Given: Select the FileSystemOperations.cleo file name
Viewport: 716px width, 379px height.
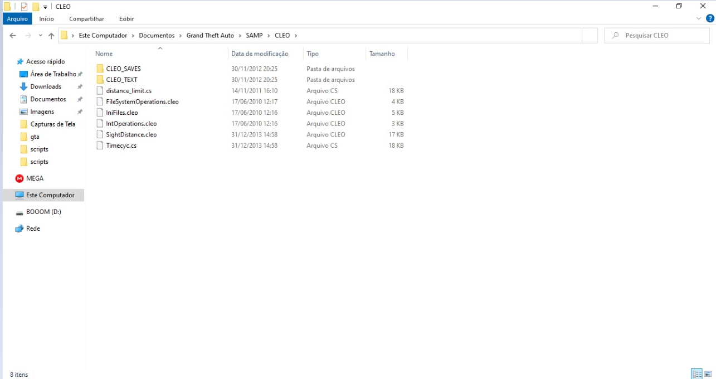Looking at the screenshot, I should (x=142, y=101).
